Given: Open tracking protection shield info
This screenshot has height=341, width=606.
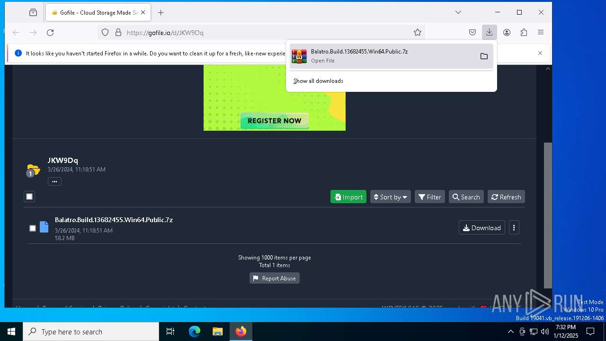Looking at the screenshot, I should pyautogui.click(x=105, y=33).
